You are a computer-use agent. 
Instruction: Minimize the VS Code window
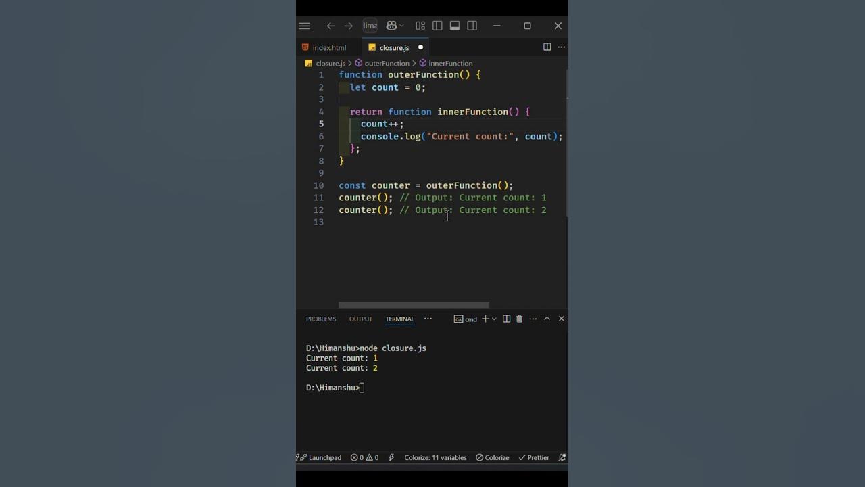click(x=497, y=26)
